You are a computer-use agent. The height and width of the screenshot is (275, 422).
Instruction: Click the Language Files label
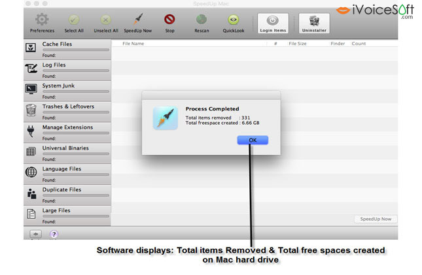(62, 169)
